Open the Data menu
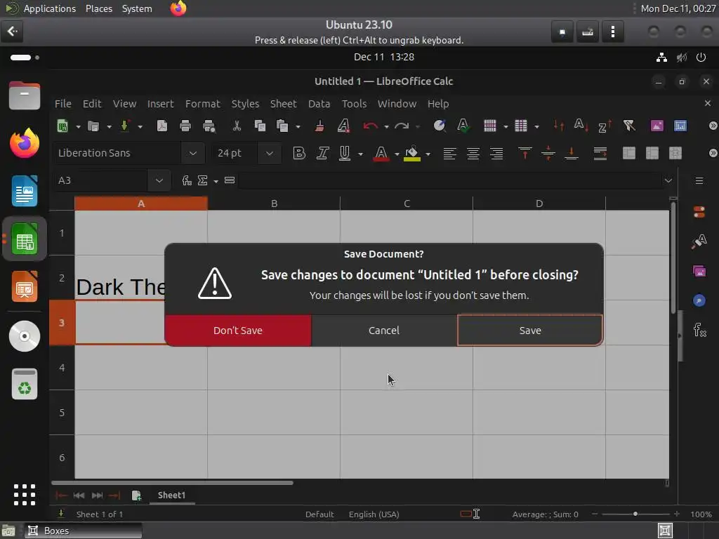The image size is (719, 539). (x=319, y=104)
